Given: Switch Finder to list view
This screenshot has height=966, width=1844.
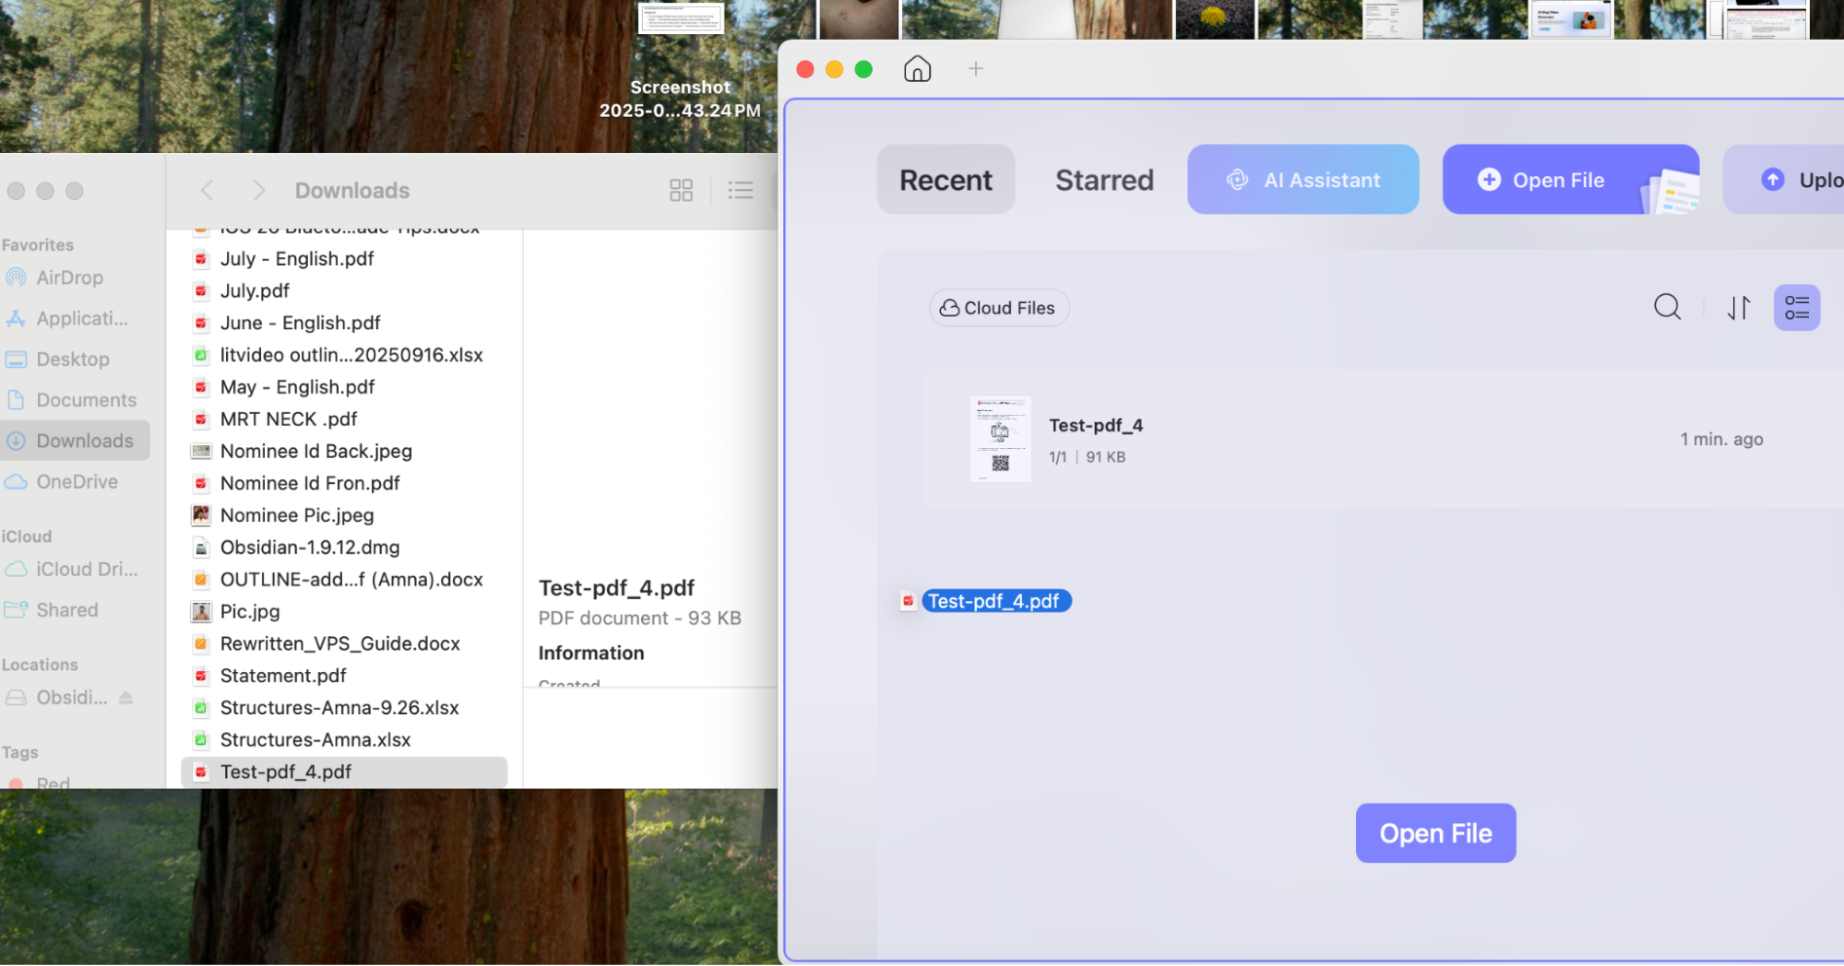Looking at the screenshot, I should pyautogui.click(x=740, y=190).
